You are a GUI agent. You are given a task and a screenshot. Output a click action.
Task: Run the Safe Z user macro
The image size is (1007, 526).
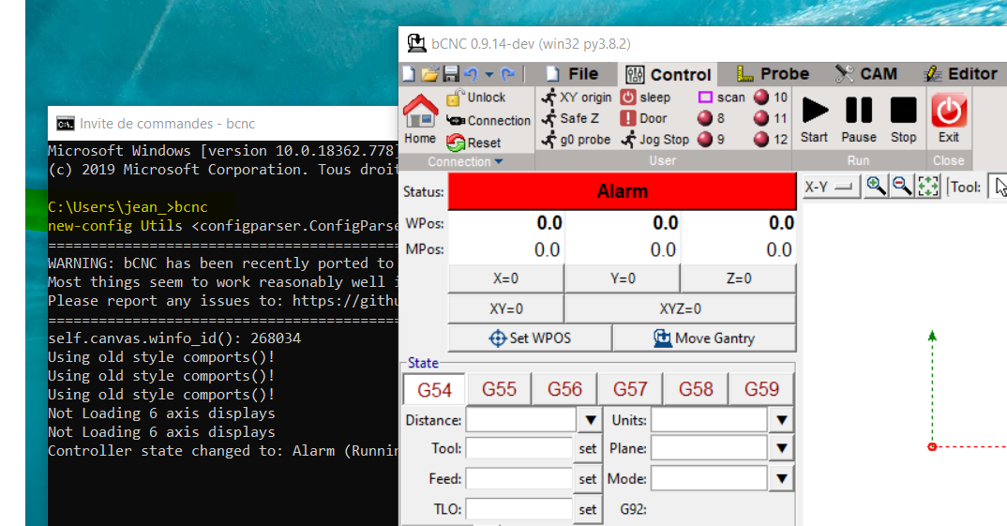570,118
